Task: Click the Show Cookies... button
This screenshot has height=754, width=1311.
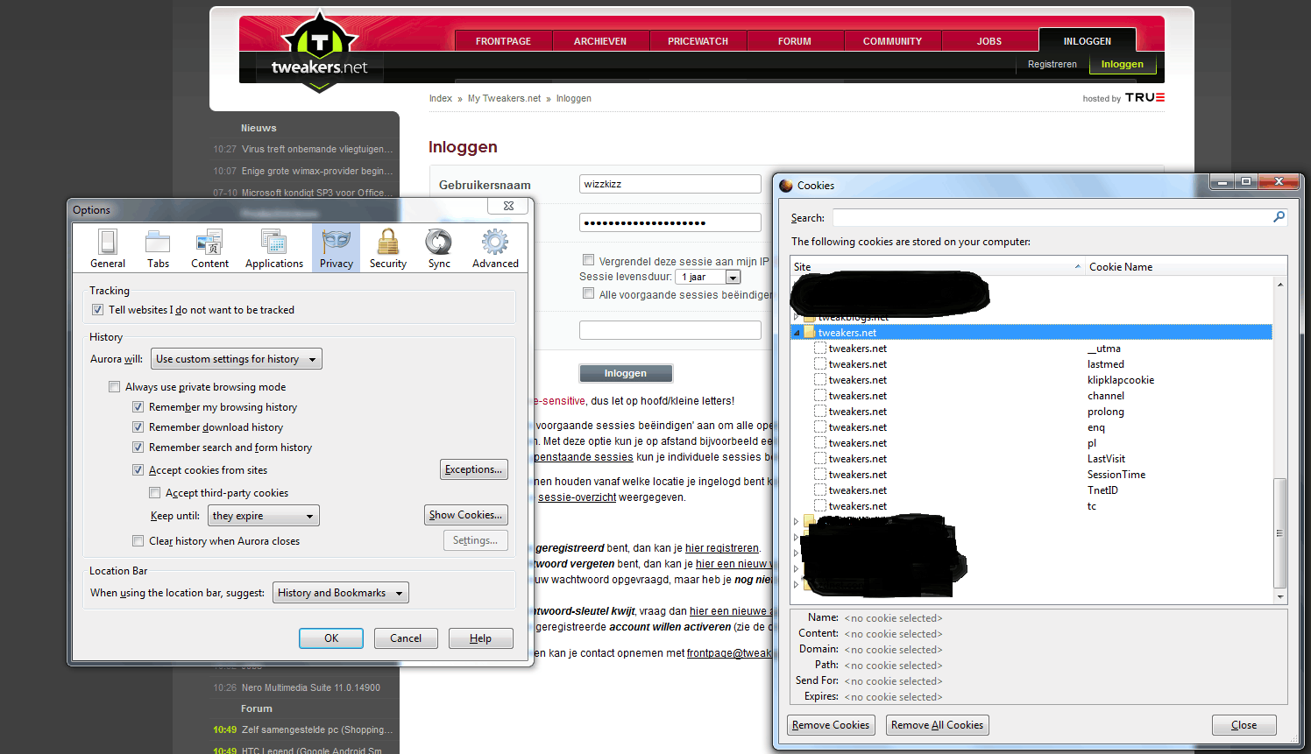Action: click(x=465, y=515)
